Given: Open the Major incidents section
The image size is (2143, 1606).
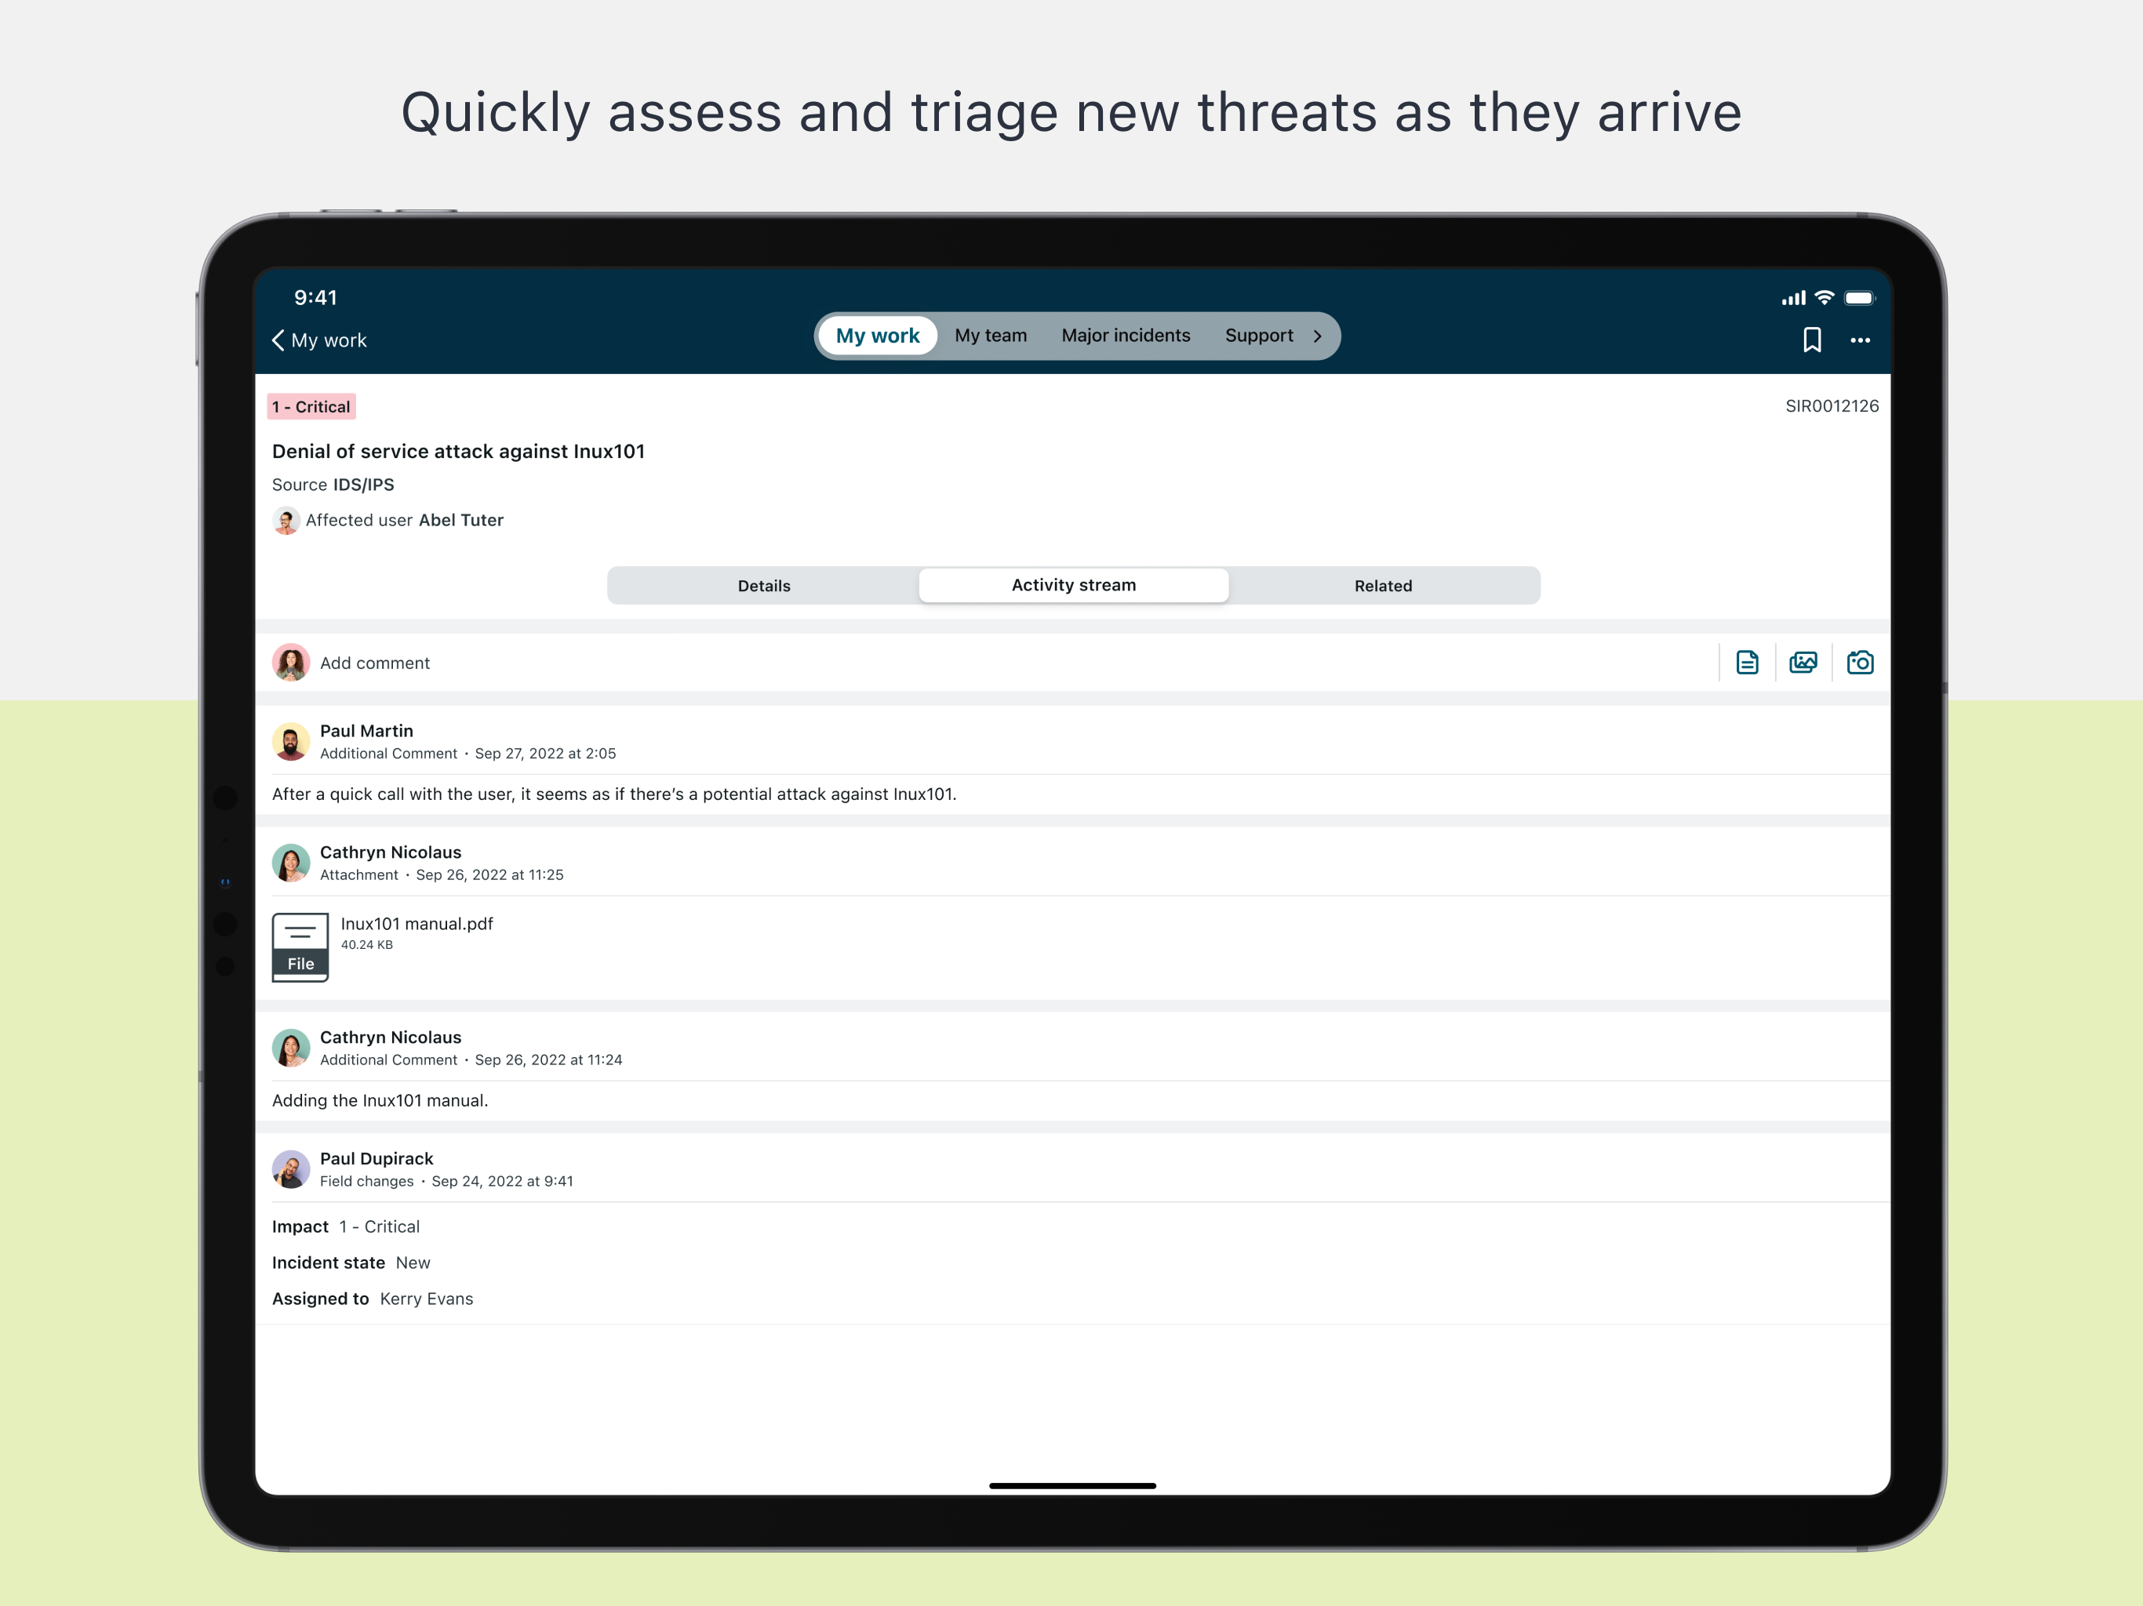Looking at the screenshot, I should click(x=1126, y=335).
